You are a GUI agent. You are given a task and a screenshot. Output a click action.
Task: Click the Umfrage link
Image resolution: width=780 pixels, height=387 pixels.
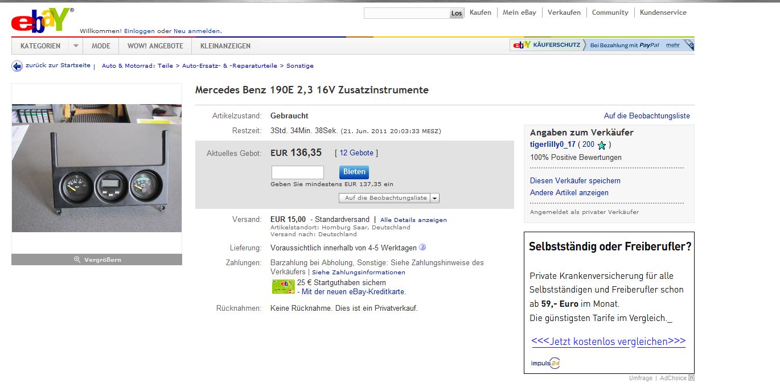click(641, 378)
